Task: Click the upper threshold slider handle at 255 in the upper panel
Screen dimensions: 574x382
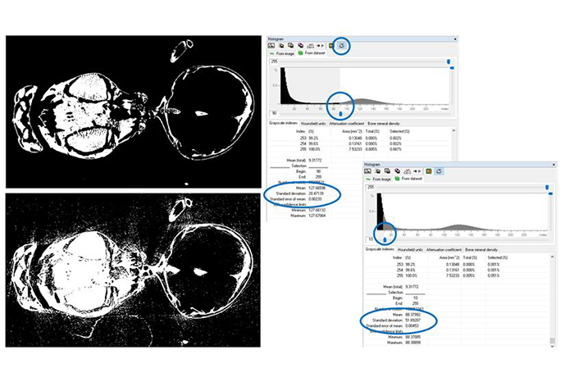Action: tap(449, 61)
